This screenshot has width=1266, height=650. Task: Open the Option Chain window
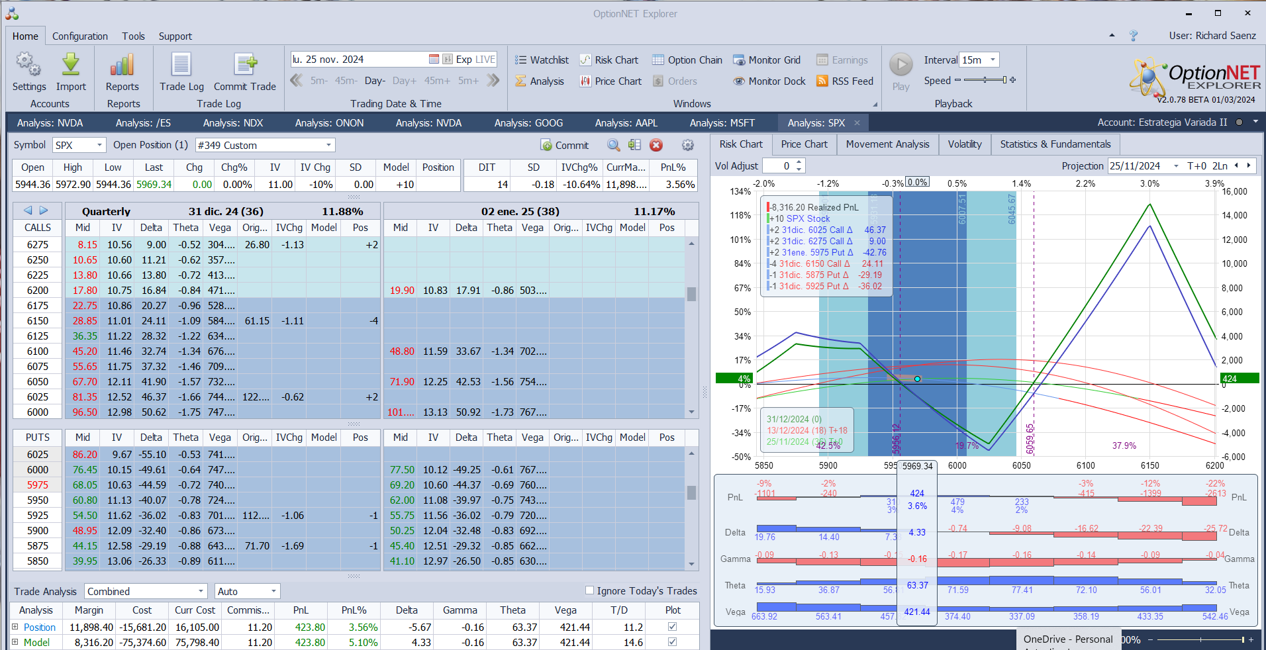[687, 60]
